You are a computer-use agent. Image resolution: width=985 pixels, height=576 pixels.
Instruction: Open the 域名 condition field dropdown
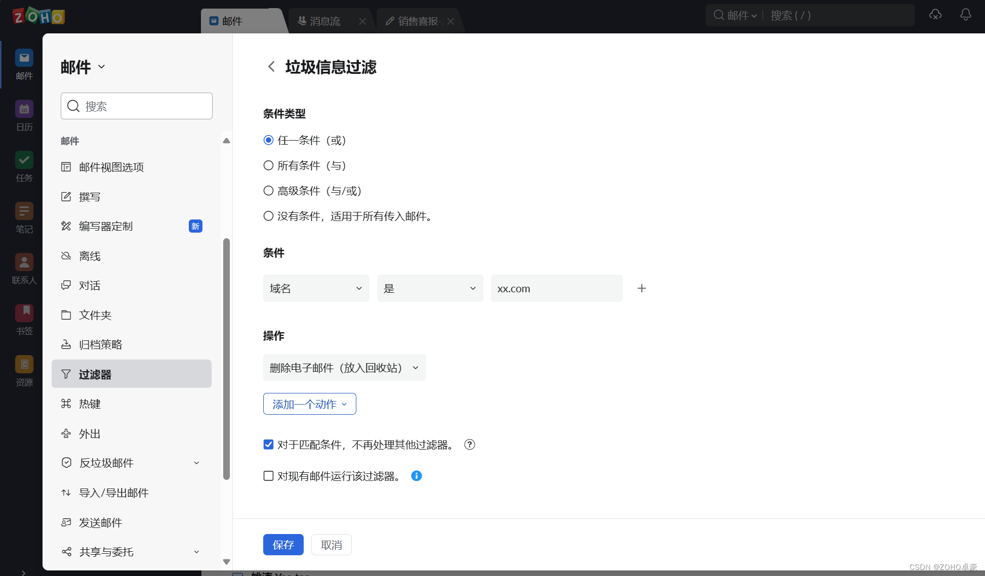316,288
